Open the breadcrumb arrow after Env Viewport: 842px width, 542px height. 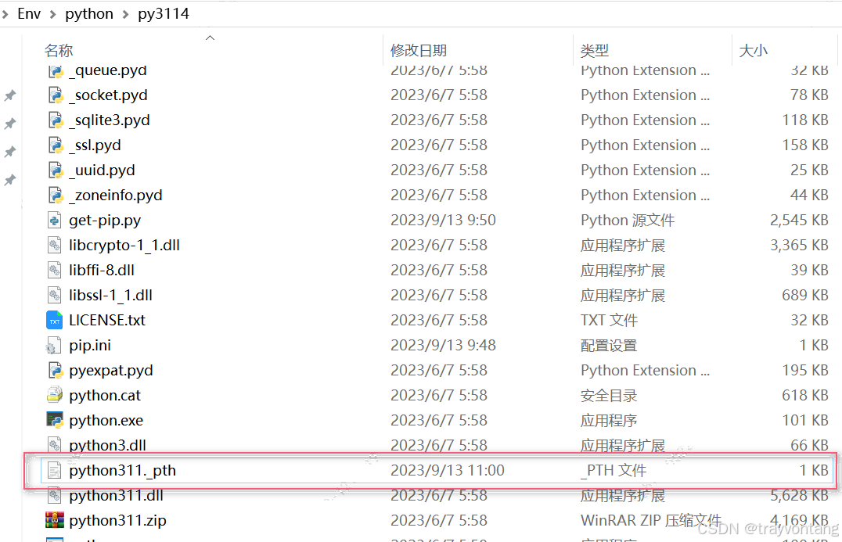pyautogui.click(x=52, y=13)
